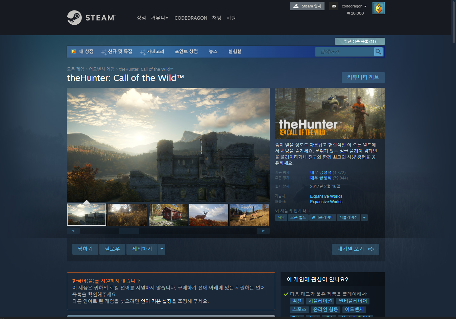
Task: Click the 찜하기 button
Action: [85, 249]
